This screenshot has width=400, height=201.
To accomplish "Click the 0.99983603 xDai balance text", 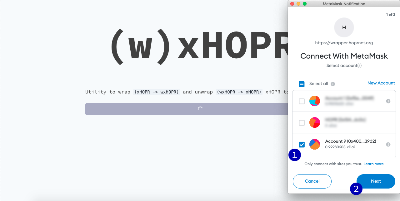I will click(340, 147).
